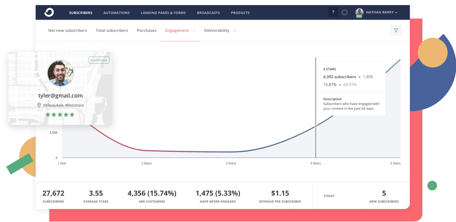Click the 15.87% tooltip value
456x222 pixels.
point(330,85)
